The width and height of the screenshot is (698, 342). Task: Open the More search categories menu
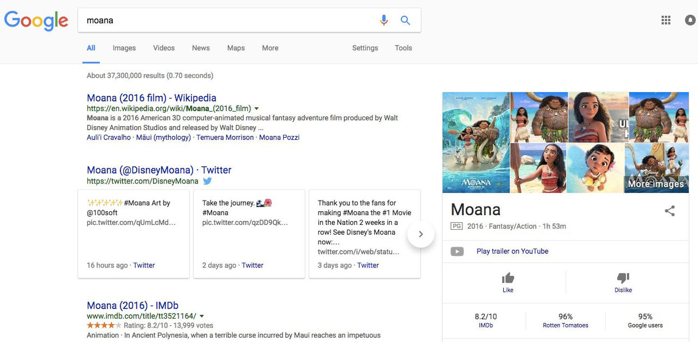[x=270, y=48]
